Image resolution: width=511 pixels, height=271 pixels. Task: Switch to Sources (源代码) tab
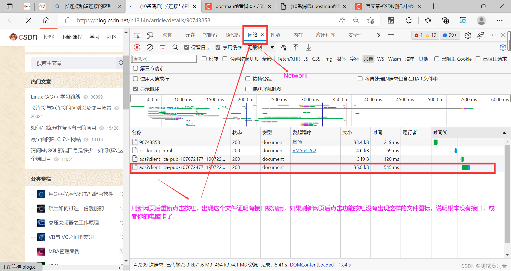tap(232, 35)
